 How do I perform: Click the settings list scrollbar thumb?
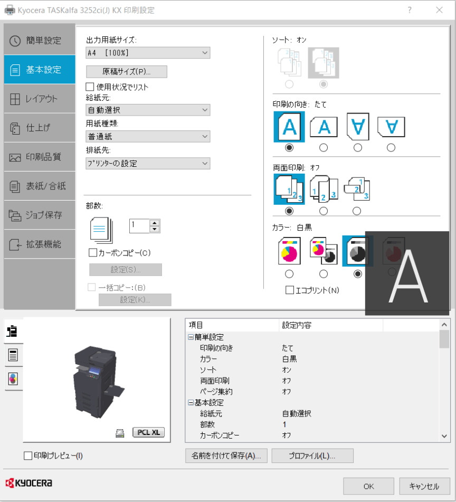[x=444, y=339]
